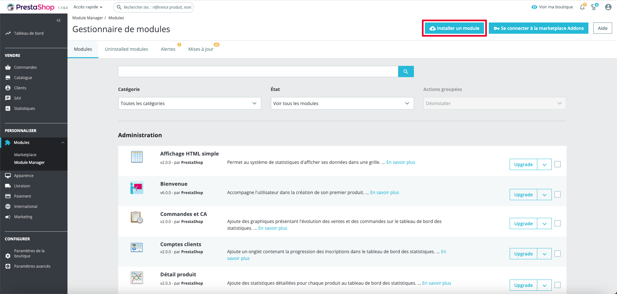Click the Aide button
The image size is (617, 294).
point(603,28)
